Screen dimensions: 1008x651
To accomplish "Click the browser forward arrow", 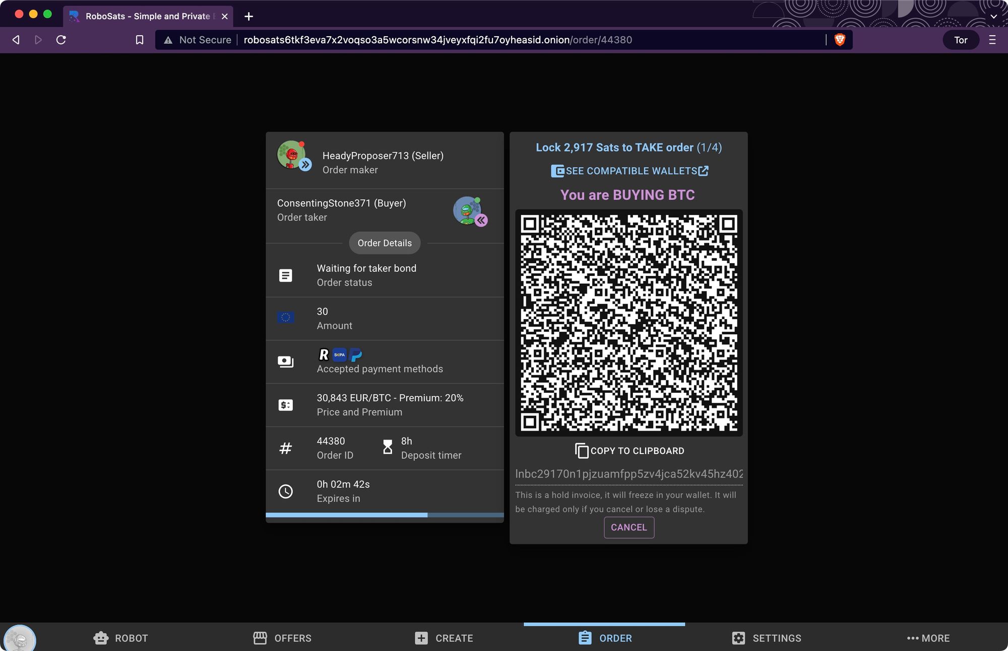I will point(38,40).
